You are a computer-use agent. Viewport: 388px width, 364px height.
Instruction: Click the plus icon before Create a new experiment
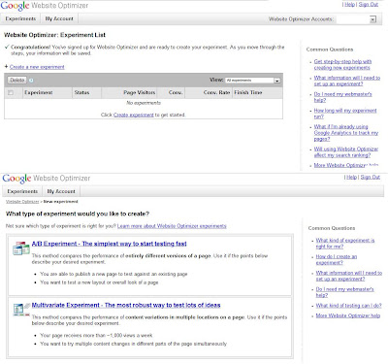tap(6, 67)
